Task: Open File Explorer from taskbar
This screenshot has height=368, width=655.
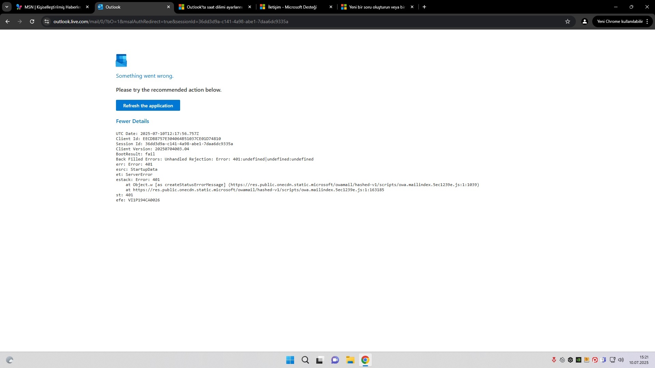Action: [350, 360]
